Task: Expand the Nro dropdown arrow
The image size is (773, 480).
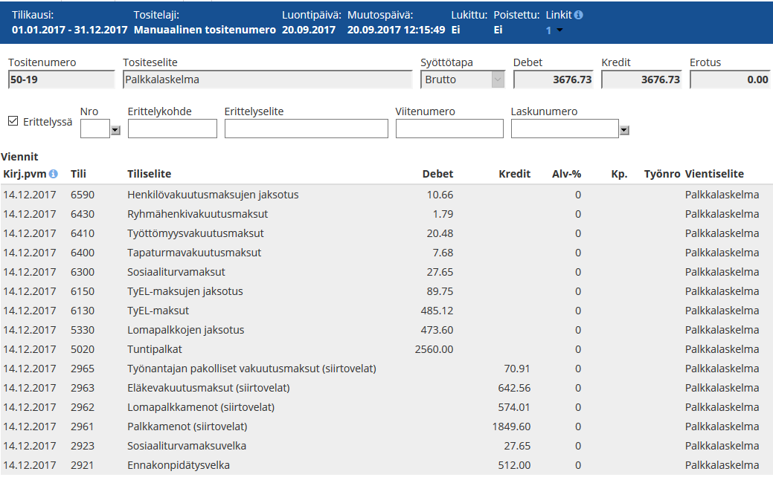Action: [115, 130]
